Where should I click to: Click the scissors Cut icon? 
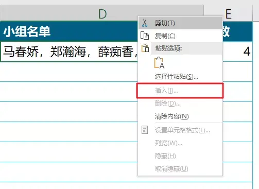click(x=145, y=23)
